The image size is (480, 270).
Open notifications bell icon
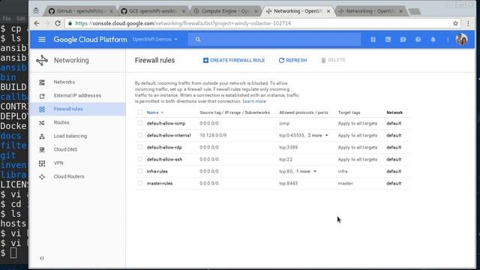click(x=433, y=40)
